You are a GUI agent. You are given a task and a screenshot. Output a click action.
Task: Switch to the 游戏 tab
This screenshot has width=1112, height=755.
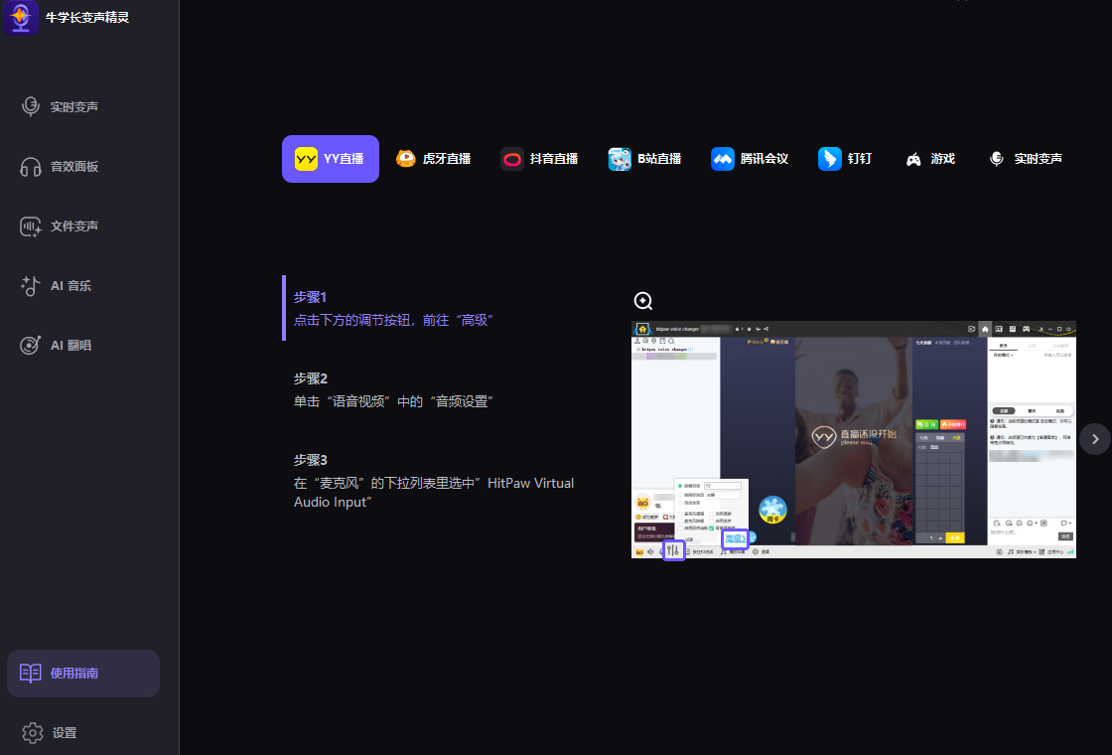(x=930, y=159)
